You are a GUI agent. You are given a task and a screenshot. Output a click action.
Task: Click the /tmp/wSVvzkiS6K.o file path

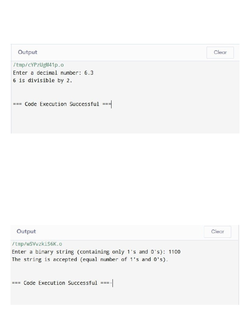(37, 244)
